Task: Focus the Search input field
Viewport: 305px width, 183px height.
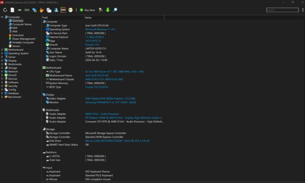Action: click(x=282, y=10)
